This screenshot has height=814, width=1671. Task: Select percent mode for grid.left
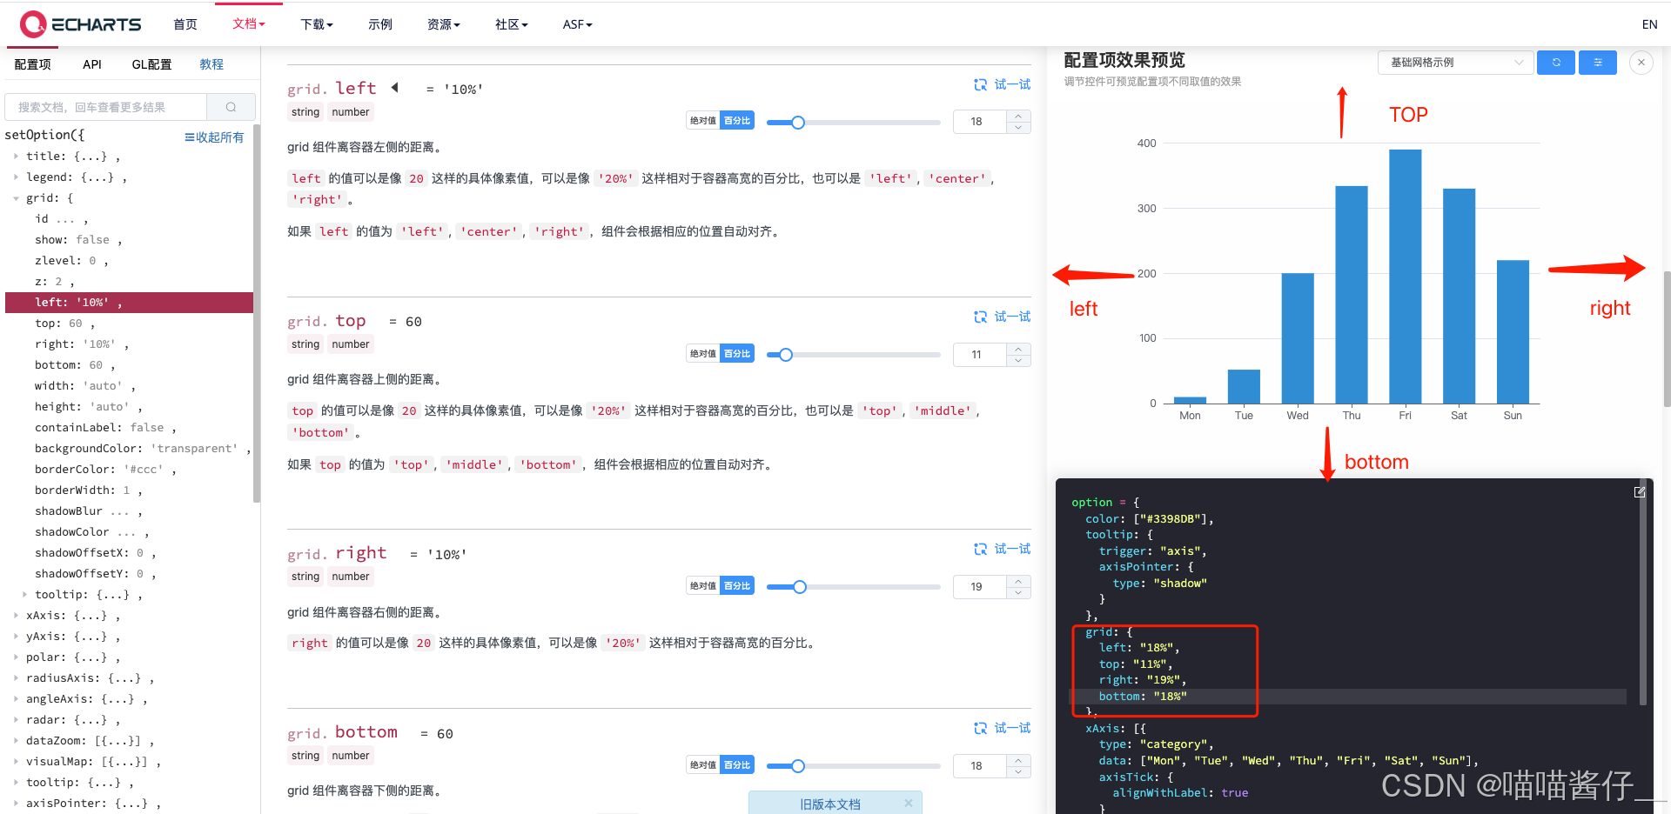[737, 121]
